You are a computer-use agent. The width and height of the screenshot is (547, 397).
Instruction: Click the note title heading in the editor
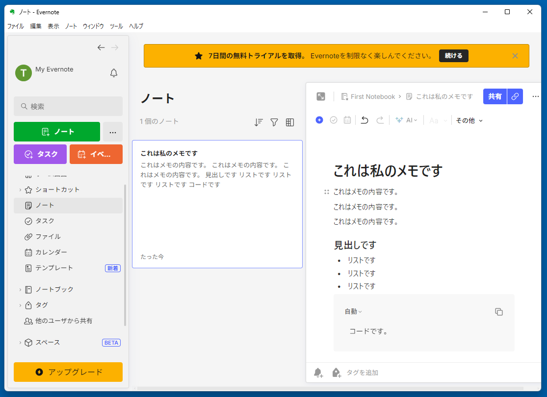[x=388, y=171]
